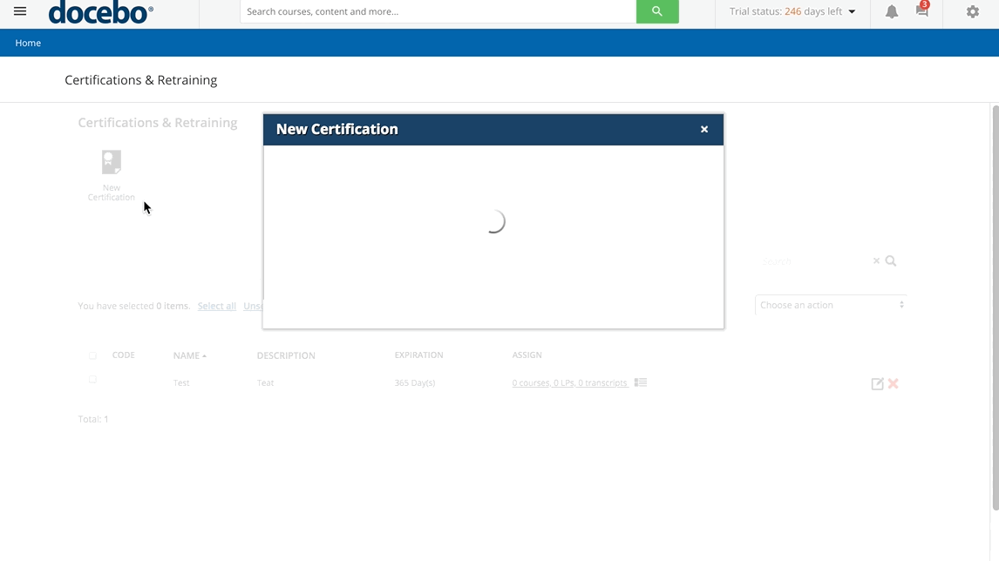999x561 pixels.
Task: Click the docebo logo
Action: [x=99, y=11]
